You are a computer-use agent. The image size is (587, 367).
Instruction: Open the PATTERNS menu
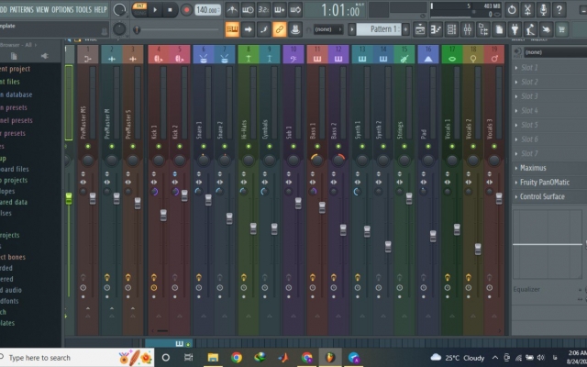[x=22, y=9]
